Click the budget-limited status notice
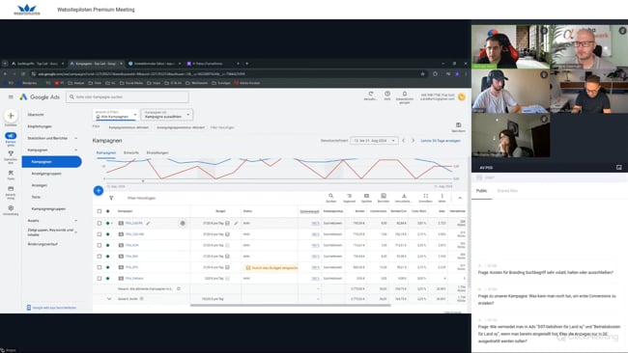This screenshot has width=628, height=353. [x=271, y=267]
